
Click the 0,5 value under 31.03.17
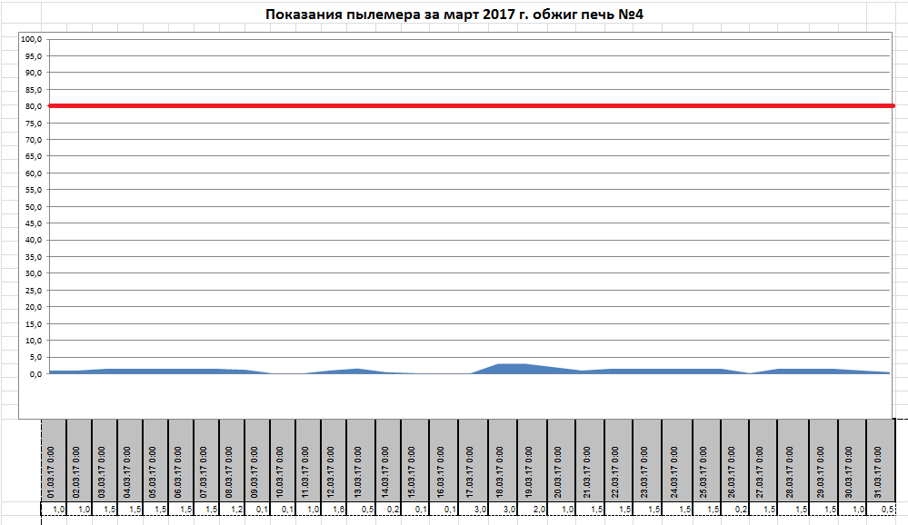pyautogui.click(x=887, y=510)
